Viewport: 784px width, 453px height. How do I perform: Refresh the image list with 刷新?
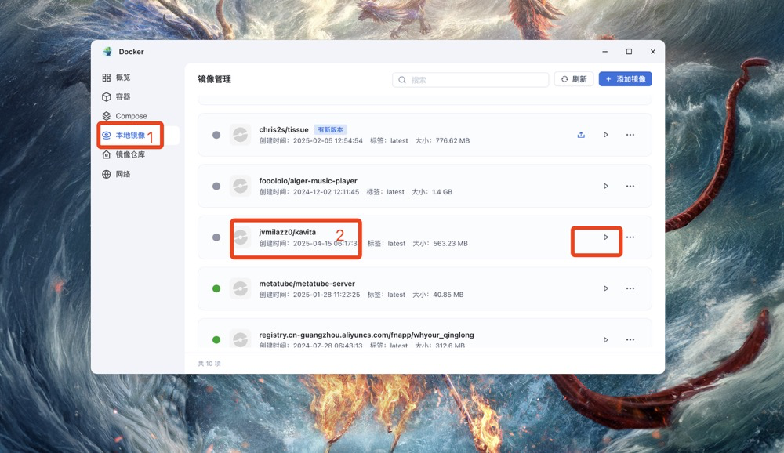pos(574,79)
